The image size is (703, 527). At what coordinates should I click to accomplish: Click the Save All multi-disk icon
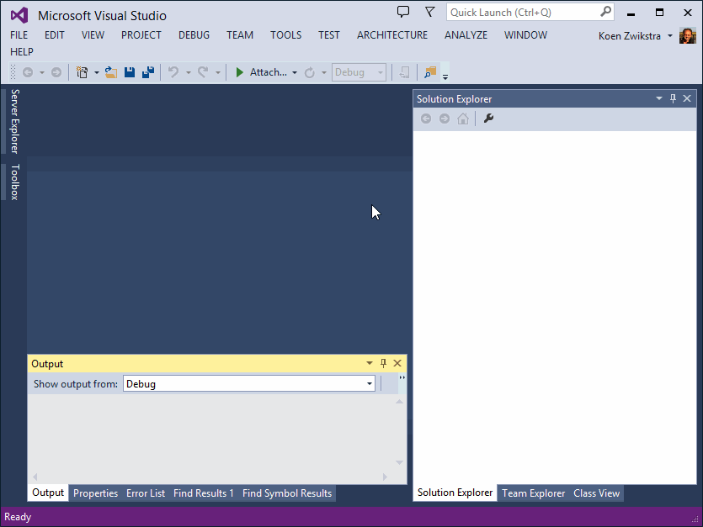tap(148, 72)
